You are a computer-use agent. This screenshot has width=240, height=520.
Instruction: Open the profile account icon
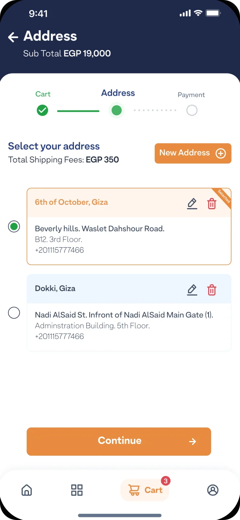coord(213,490)
